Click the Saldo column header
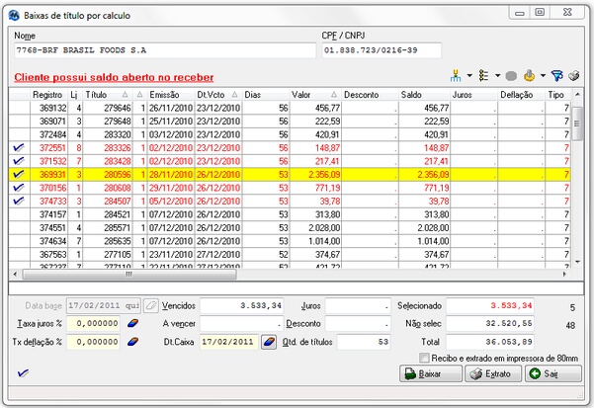Screen dimensions: 594x408 (x=424, y=95)
